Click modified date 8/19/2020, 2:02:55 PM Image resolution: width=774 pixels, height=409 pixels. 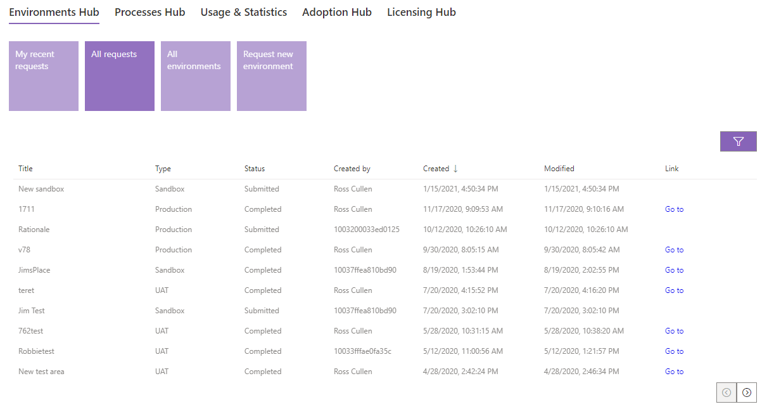(x=581, y=270)
